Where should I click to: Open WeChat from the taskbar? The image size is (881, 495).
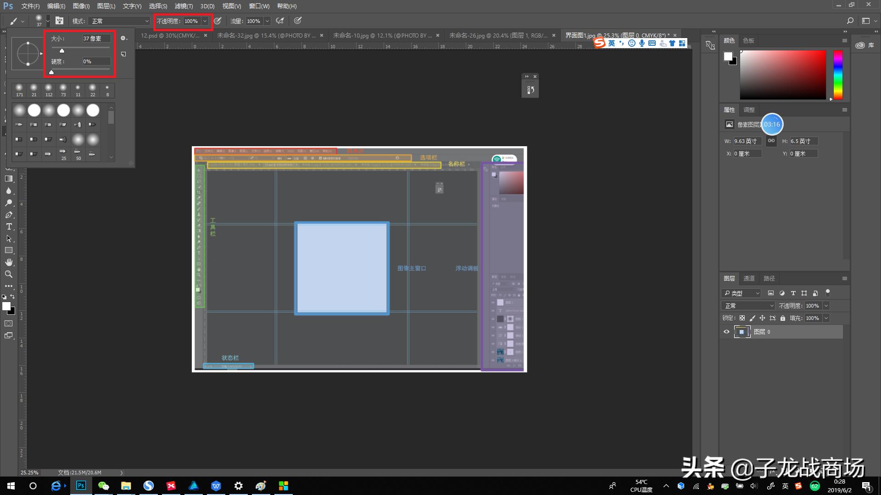(x=103, y=486)
